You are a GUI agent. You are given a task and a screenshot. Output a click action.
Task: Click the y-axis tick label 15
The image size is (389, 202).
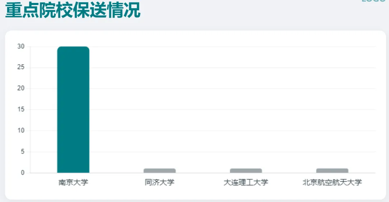coord(21,109)
